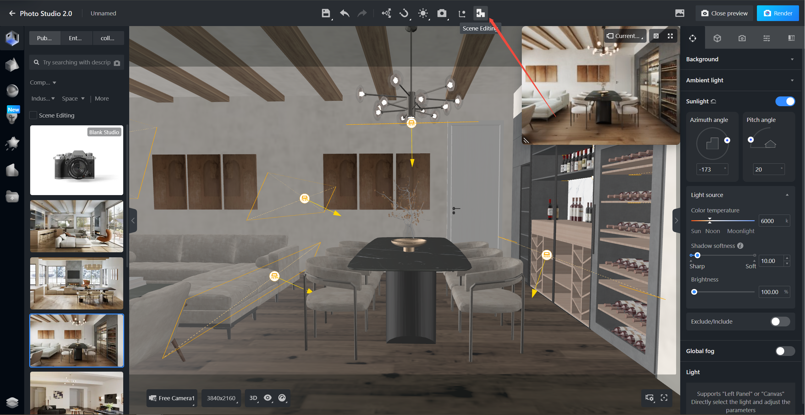The width and height of the screenshot is (805, 415).
Task: Open the Comp... filter dropdown
Action: tap(43, 82)
